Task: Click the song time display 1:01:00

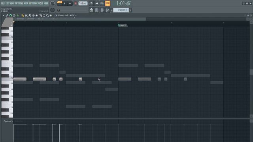Action: tap(124, 4)
